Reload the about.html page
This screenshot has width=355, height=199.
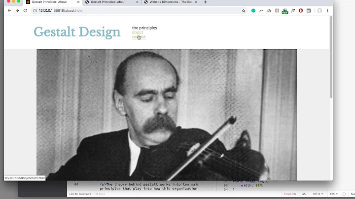(x=25, y=11)
